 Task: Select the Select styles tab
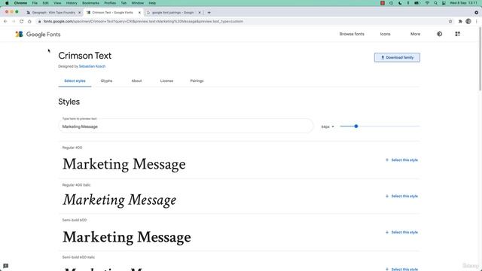click(75, 81)
